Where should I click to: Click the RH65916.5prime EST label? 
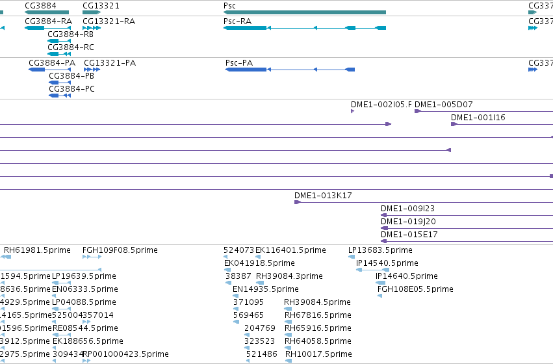point(318,328)
